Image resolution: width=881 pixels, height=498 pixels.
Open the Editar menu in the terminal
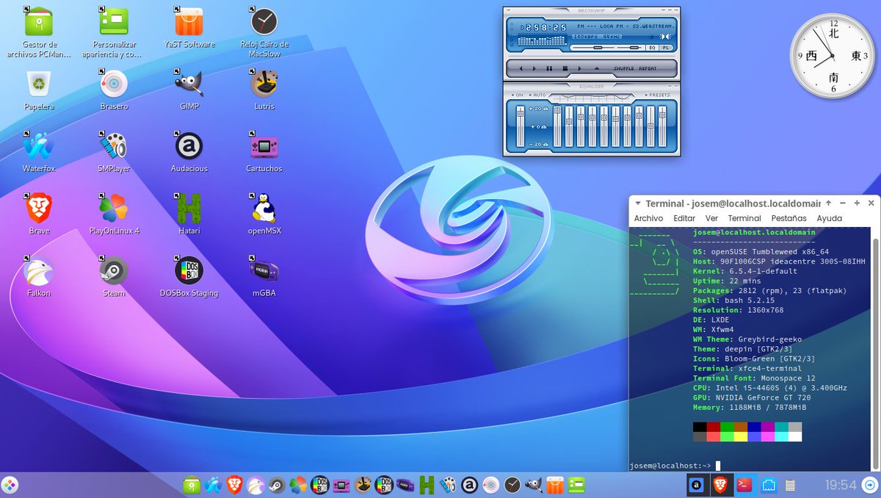click(684, 218)
